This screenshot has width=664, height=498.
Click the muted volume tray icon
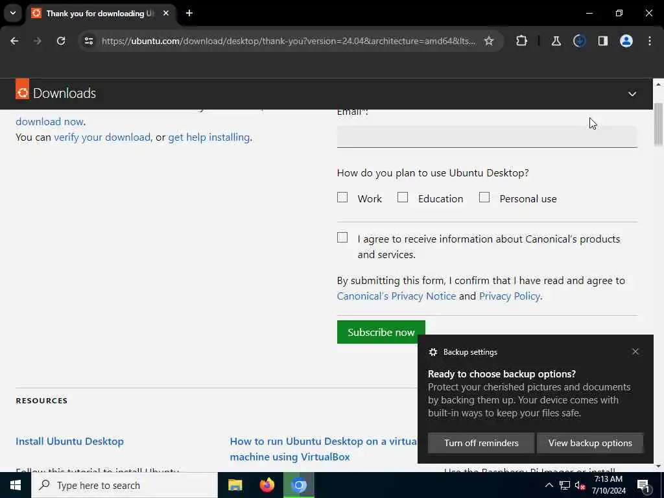tap(580, 485)
